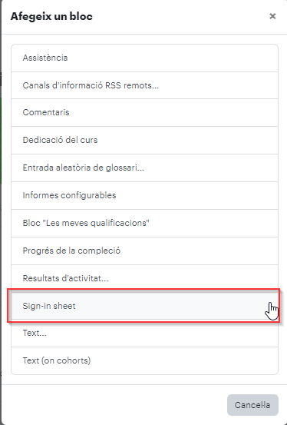The height and width of the screenshot is (425, 287).
Task: Choose the random glossary entry item
Action: 144,168
